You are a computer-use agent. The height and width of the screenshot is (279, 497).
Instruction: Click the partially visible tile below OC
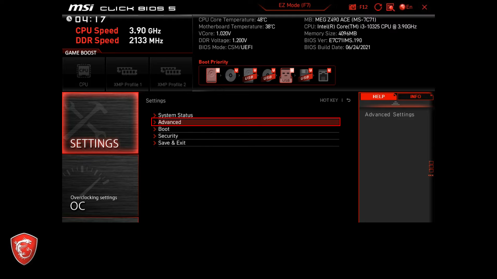[100, 220]
